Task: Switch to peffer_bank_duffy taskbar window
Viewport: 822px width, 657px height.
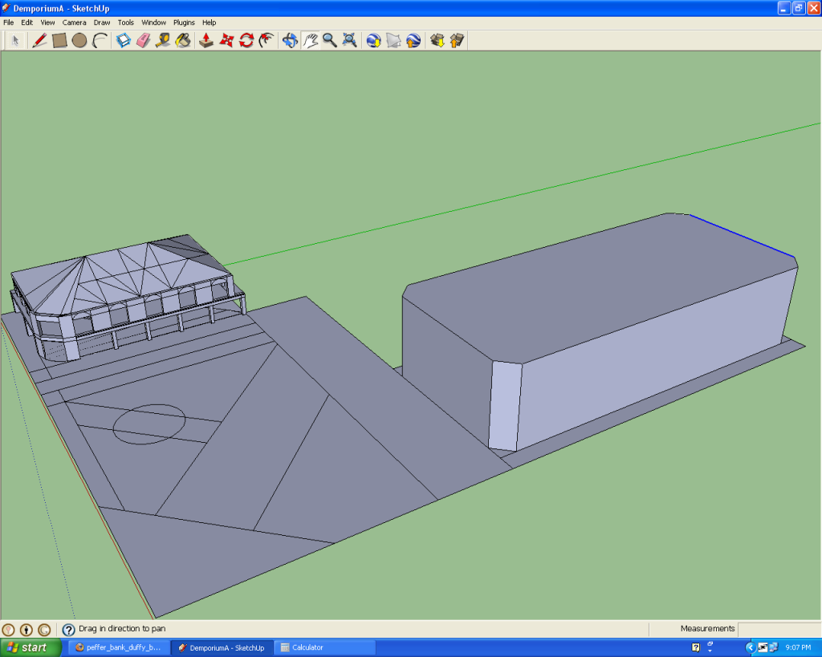Action: tap(119, 647)
